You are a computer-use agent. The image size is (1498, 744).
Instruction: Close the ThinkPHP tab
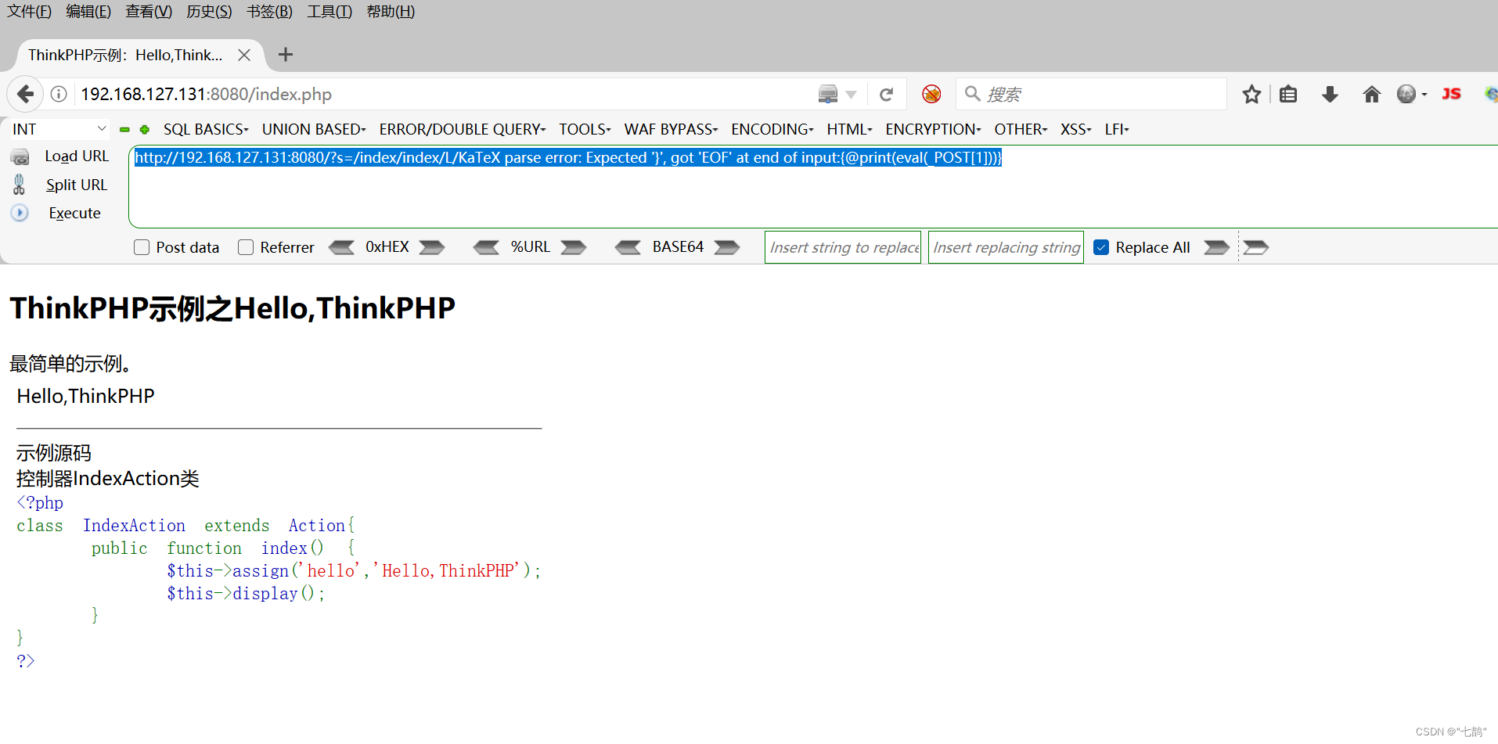click(x=244, y=55)
